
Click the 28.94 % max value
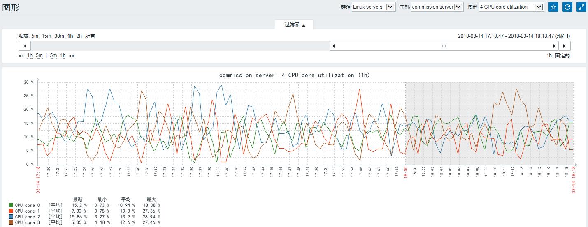pos(152,217)
